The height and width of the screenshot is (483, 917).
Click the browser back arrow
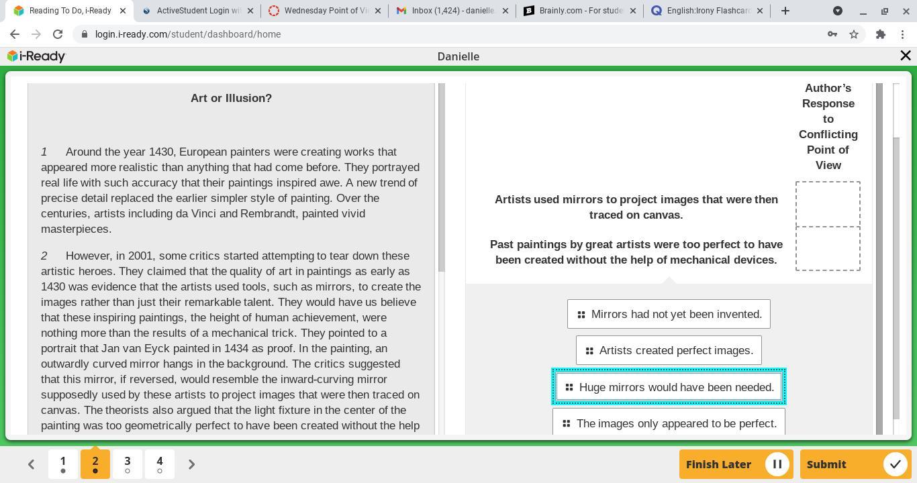(x=15, y=34)
